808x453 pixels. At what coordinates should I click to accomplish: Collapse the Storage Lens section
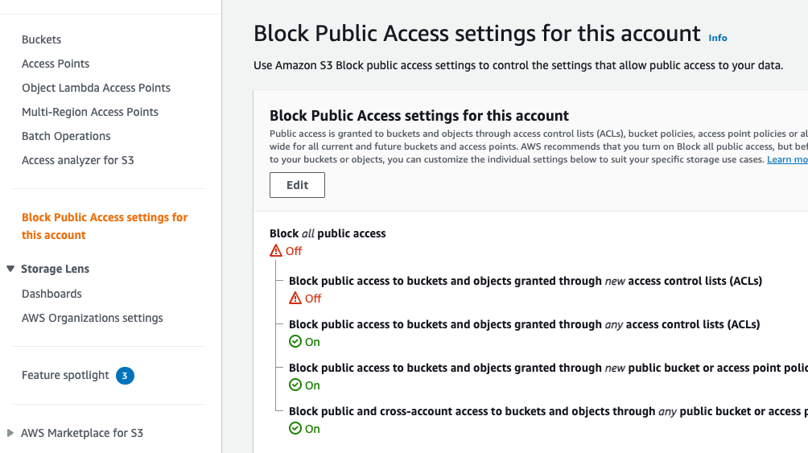tap(10, 269)
